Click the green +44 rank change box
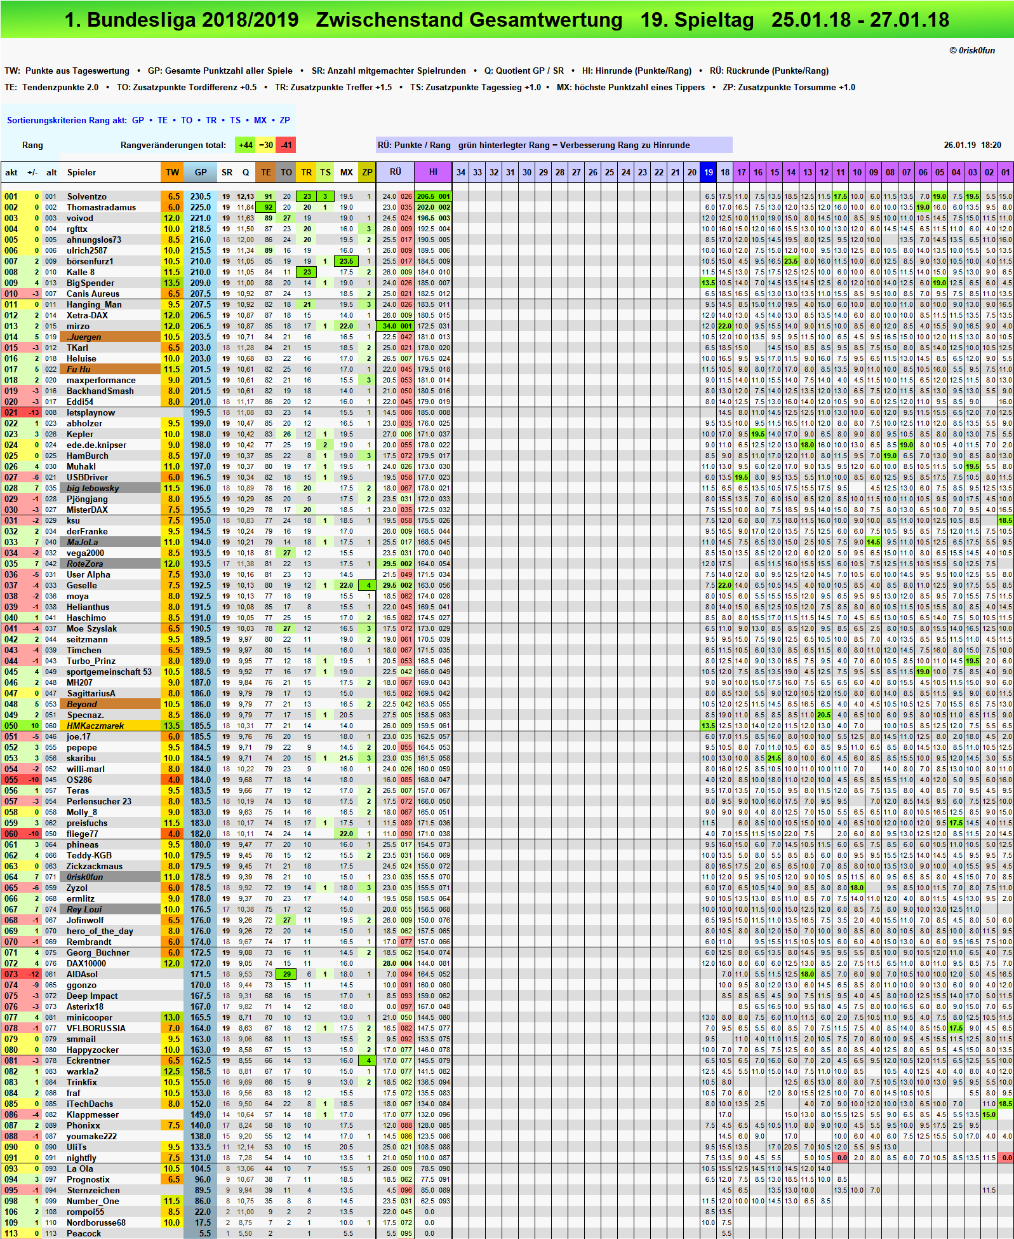This screenshot has height=1239, width=1014. tap(245, 145)
